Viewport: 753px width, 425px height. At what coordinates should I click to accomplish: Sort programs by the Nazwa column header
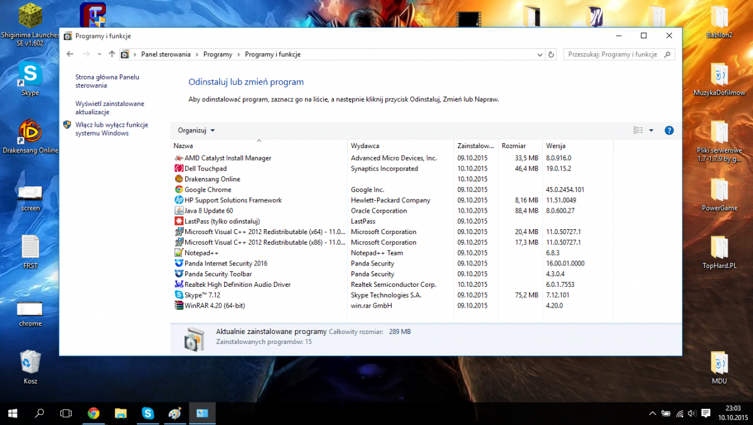(259, 146)
